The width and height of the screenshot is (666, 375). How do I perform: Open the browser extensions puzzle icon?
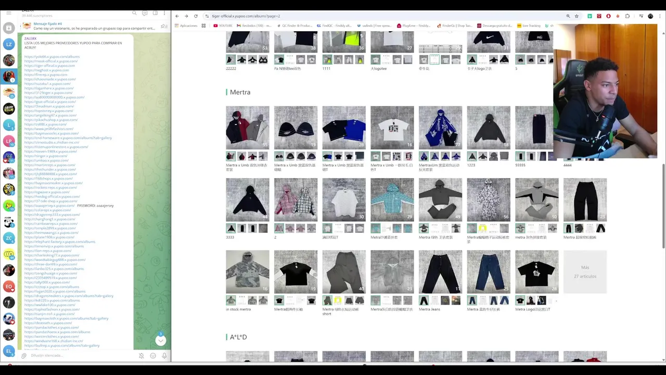click(x=627, y=16)
